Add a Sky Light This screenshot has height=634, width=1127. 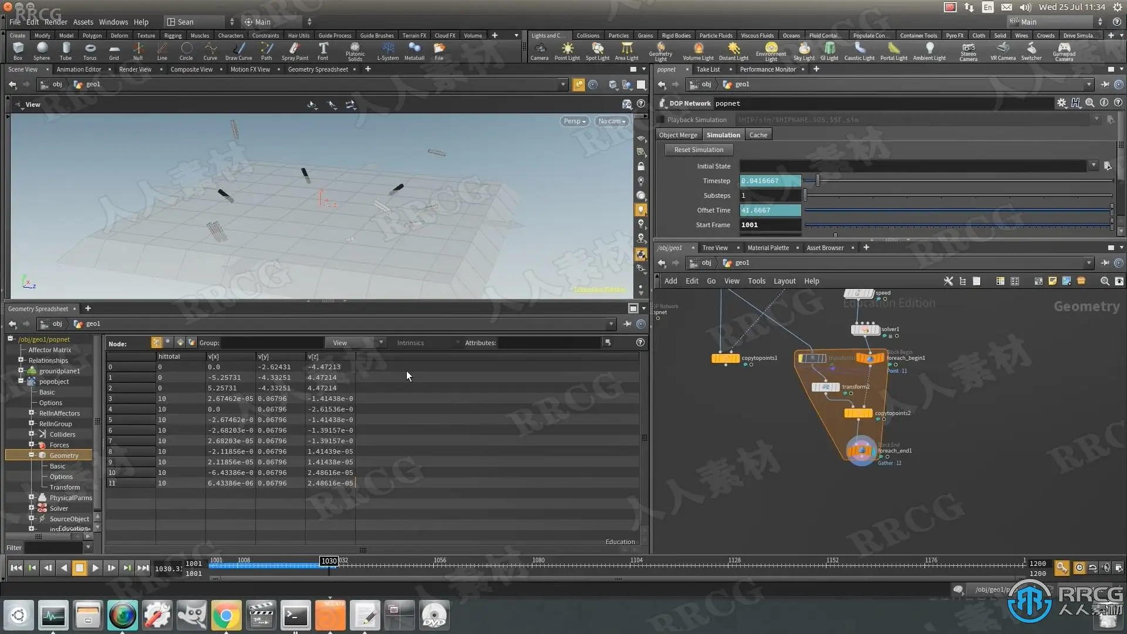pyautogui.click(x=804, y=51)
